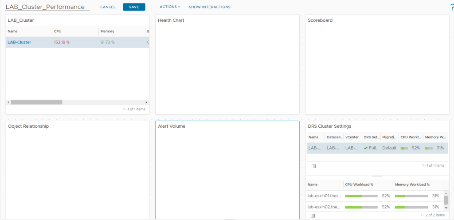Image resolution: width=454 pixels, height=220 pixels.
Task: Click the help question mark icon
Action: tap(451, 7)
